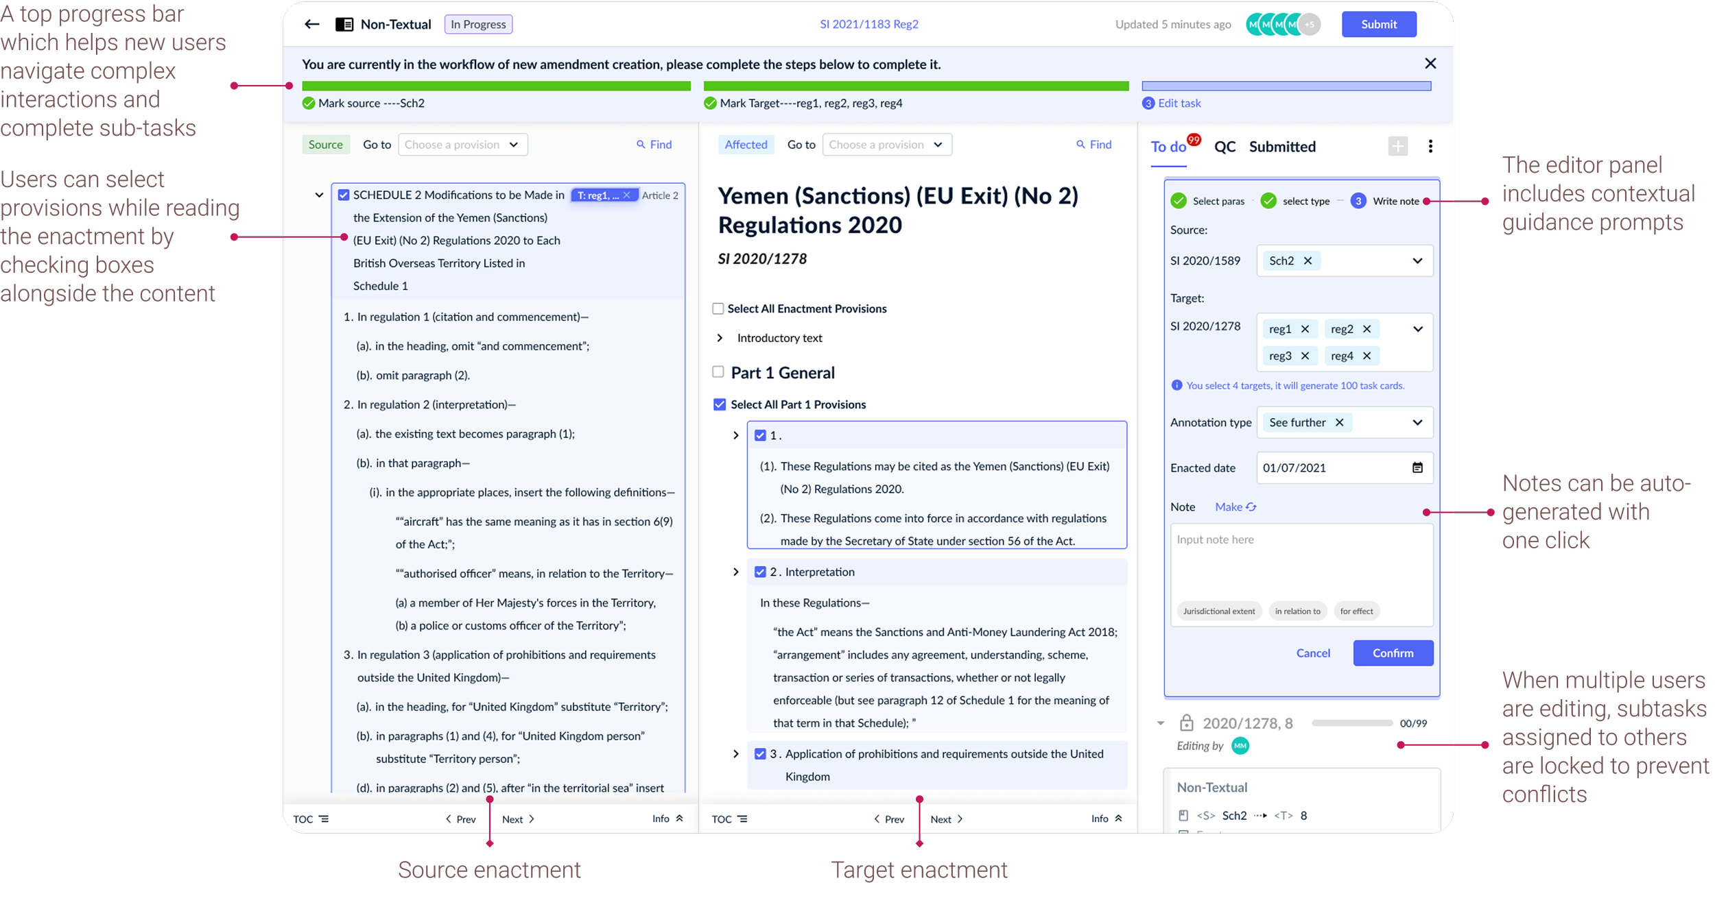Uncheck the SCHEDULE 2 source provision checkbox
Image resolution: width=1715 pixels, height=922 pixels.
tap(344, 195)
